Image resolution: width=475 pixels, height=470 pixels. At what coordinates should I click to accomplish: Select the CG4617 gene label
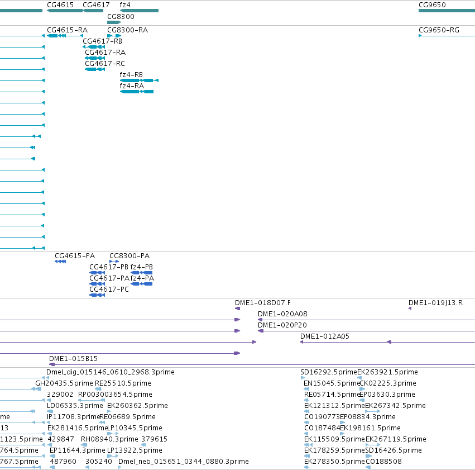(x=96, y=5)
